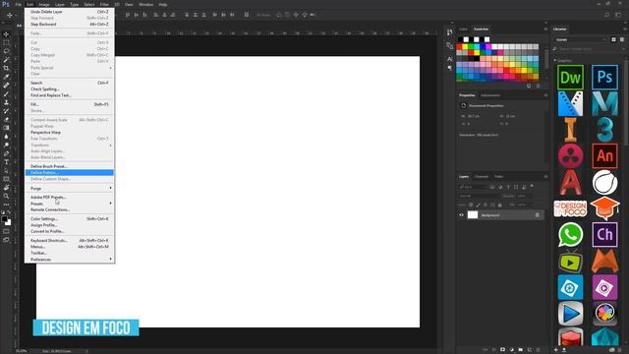Open Keyboard Shortcuts menu item
Screen dimensions: 629x354
tap(70, 240)
